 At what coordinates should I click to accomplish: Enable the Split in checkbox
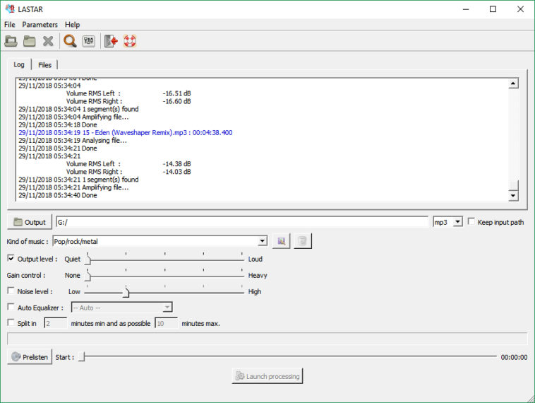coord(11,322)
